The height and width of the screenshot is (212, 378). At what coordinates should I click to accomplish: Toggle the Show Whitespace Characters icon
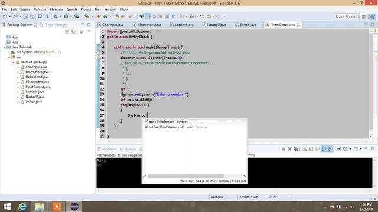tap(173, 16)
